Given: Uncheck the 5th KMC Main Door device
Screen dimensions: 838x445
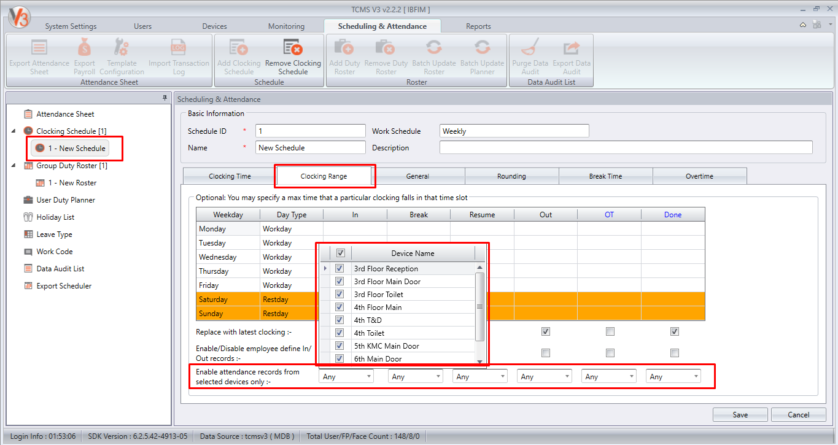Looking at the screenshot, I should click(x=339, y=346).
